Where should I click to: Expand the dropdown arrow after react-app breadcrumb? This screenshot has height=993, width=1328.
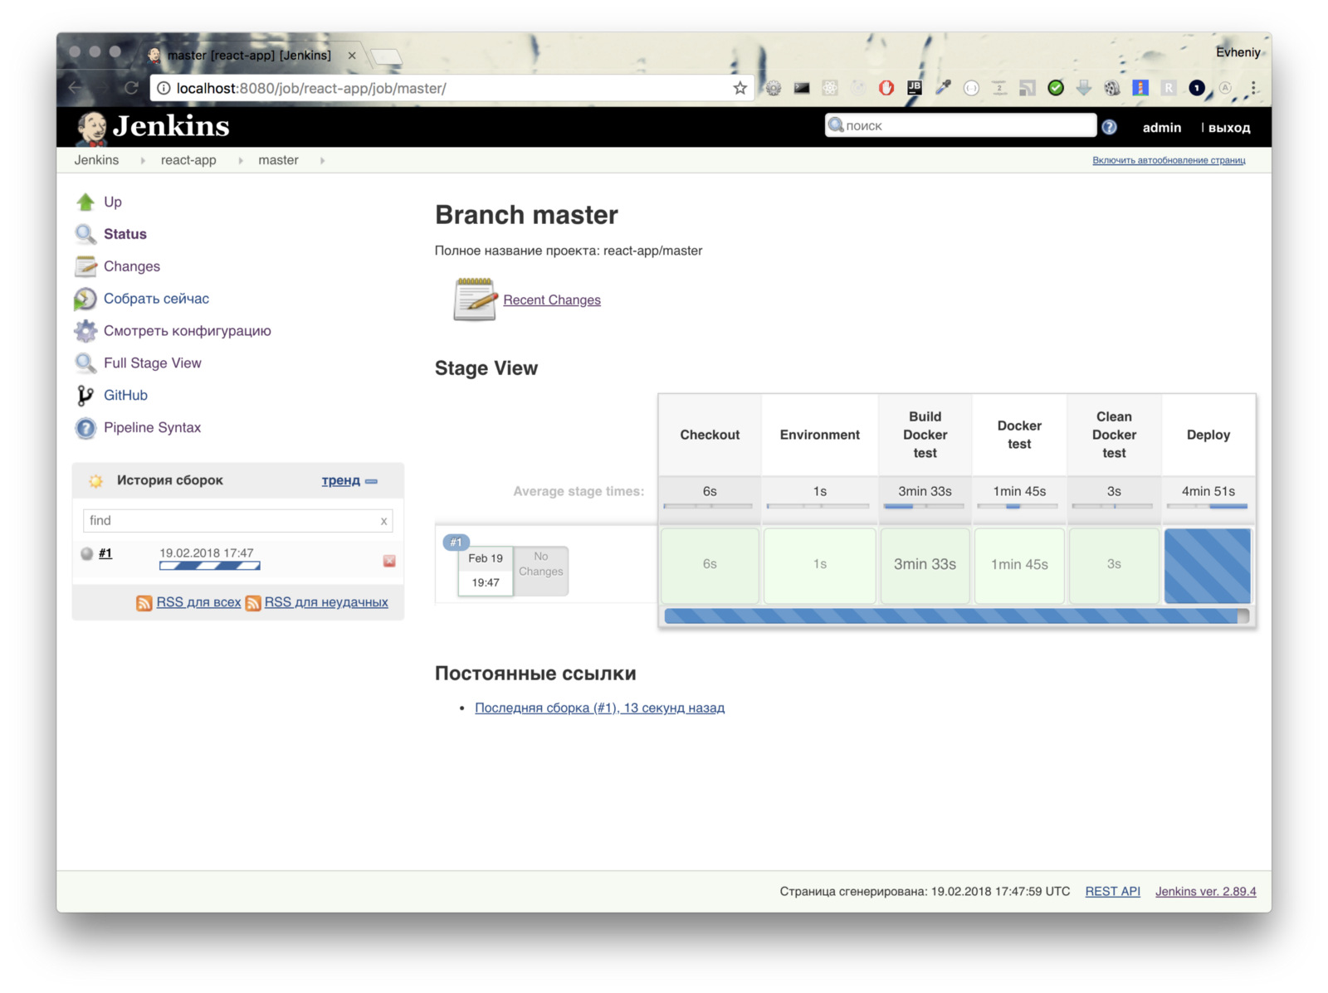[241, 161]
